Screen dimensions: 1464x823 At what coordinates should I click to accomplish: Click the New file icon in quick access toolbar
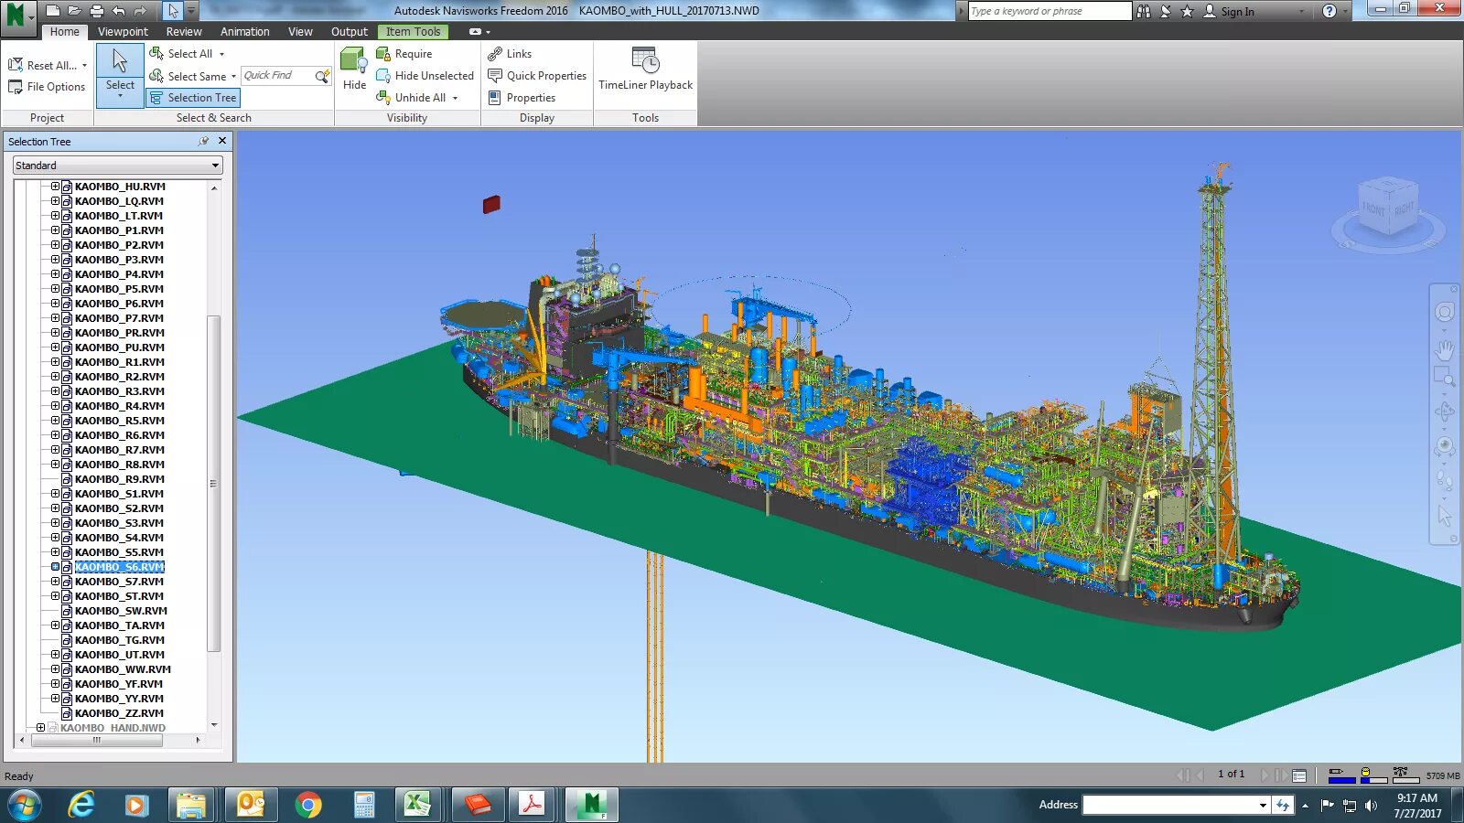[53, 11]
